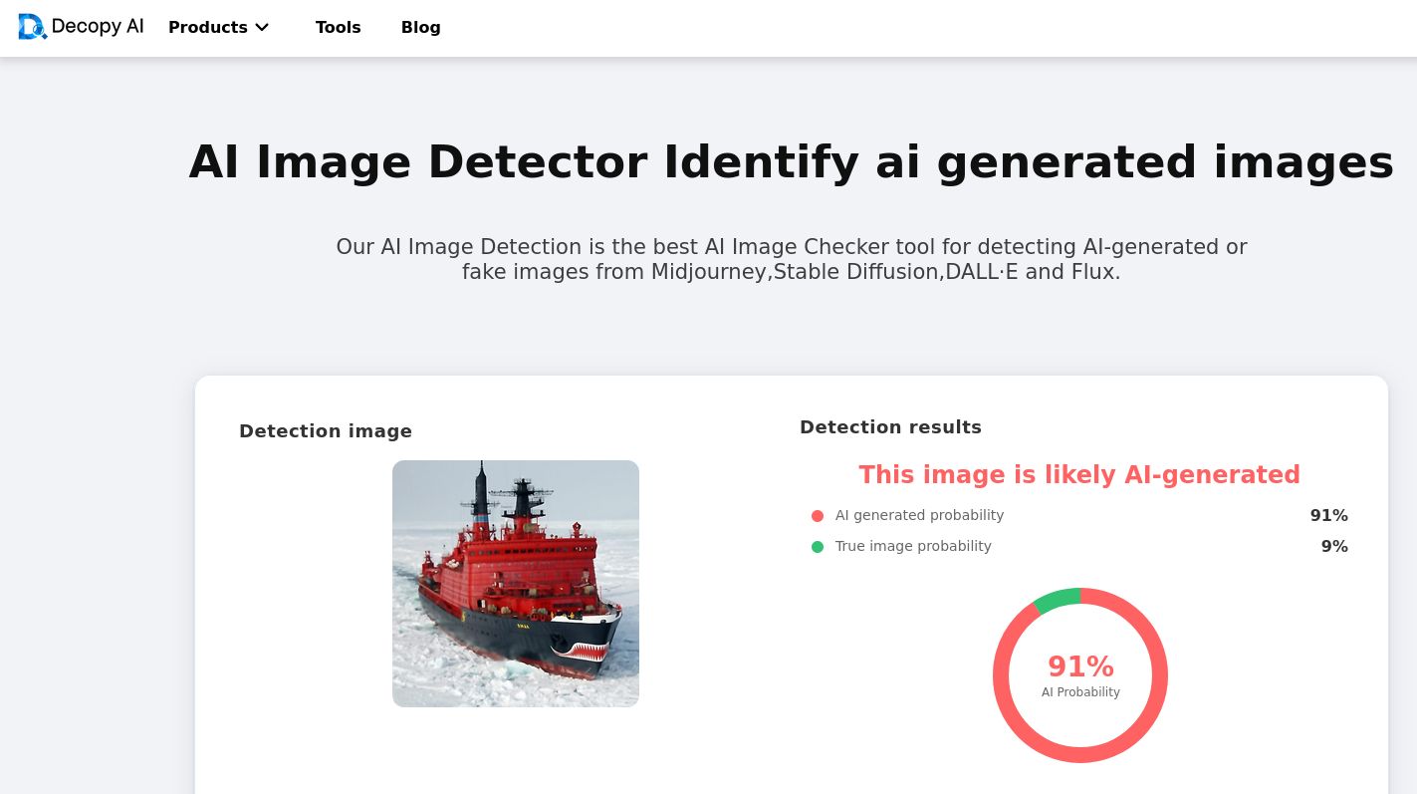The height and width of the screenshot is (794, 1417).
Task: Click the uploaded red icebreaker ship image
Action: pyautogui.click(x=515, y=583)
